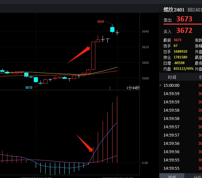Select the 明细 tab below the trade list
The image size is (202, 178).
[x=172, y=176]
